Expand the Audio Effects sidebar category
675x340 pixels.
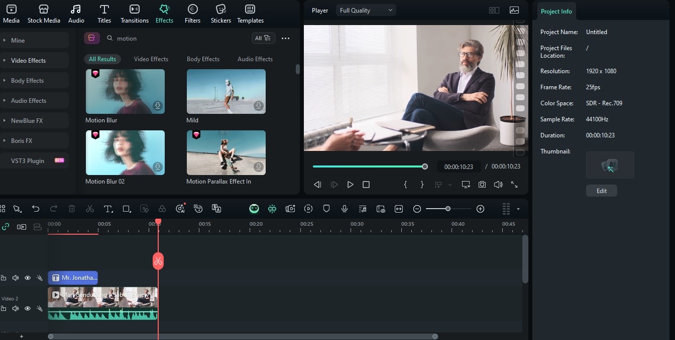34,100
